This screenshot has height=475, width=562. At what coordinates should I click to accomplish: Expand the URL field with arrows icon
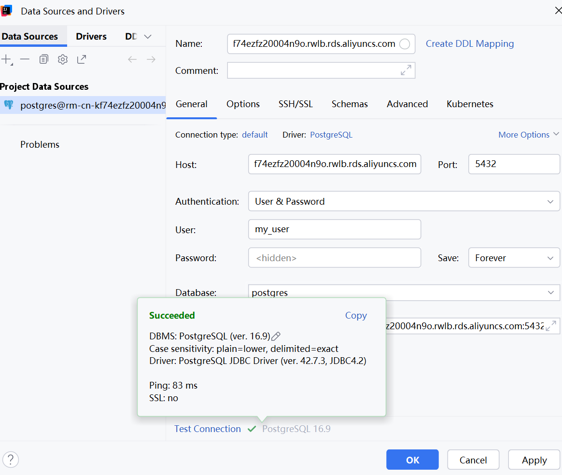(x=551, y=326)
